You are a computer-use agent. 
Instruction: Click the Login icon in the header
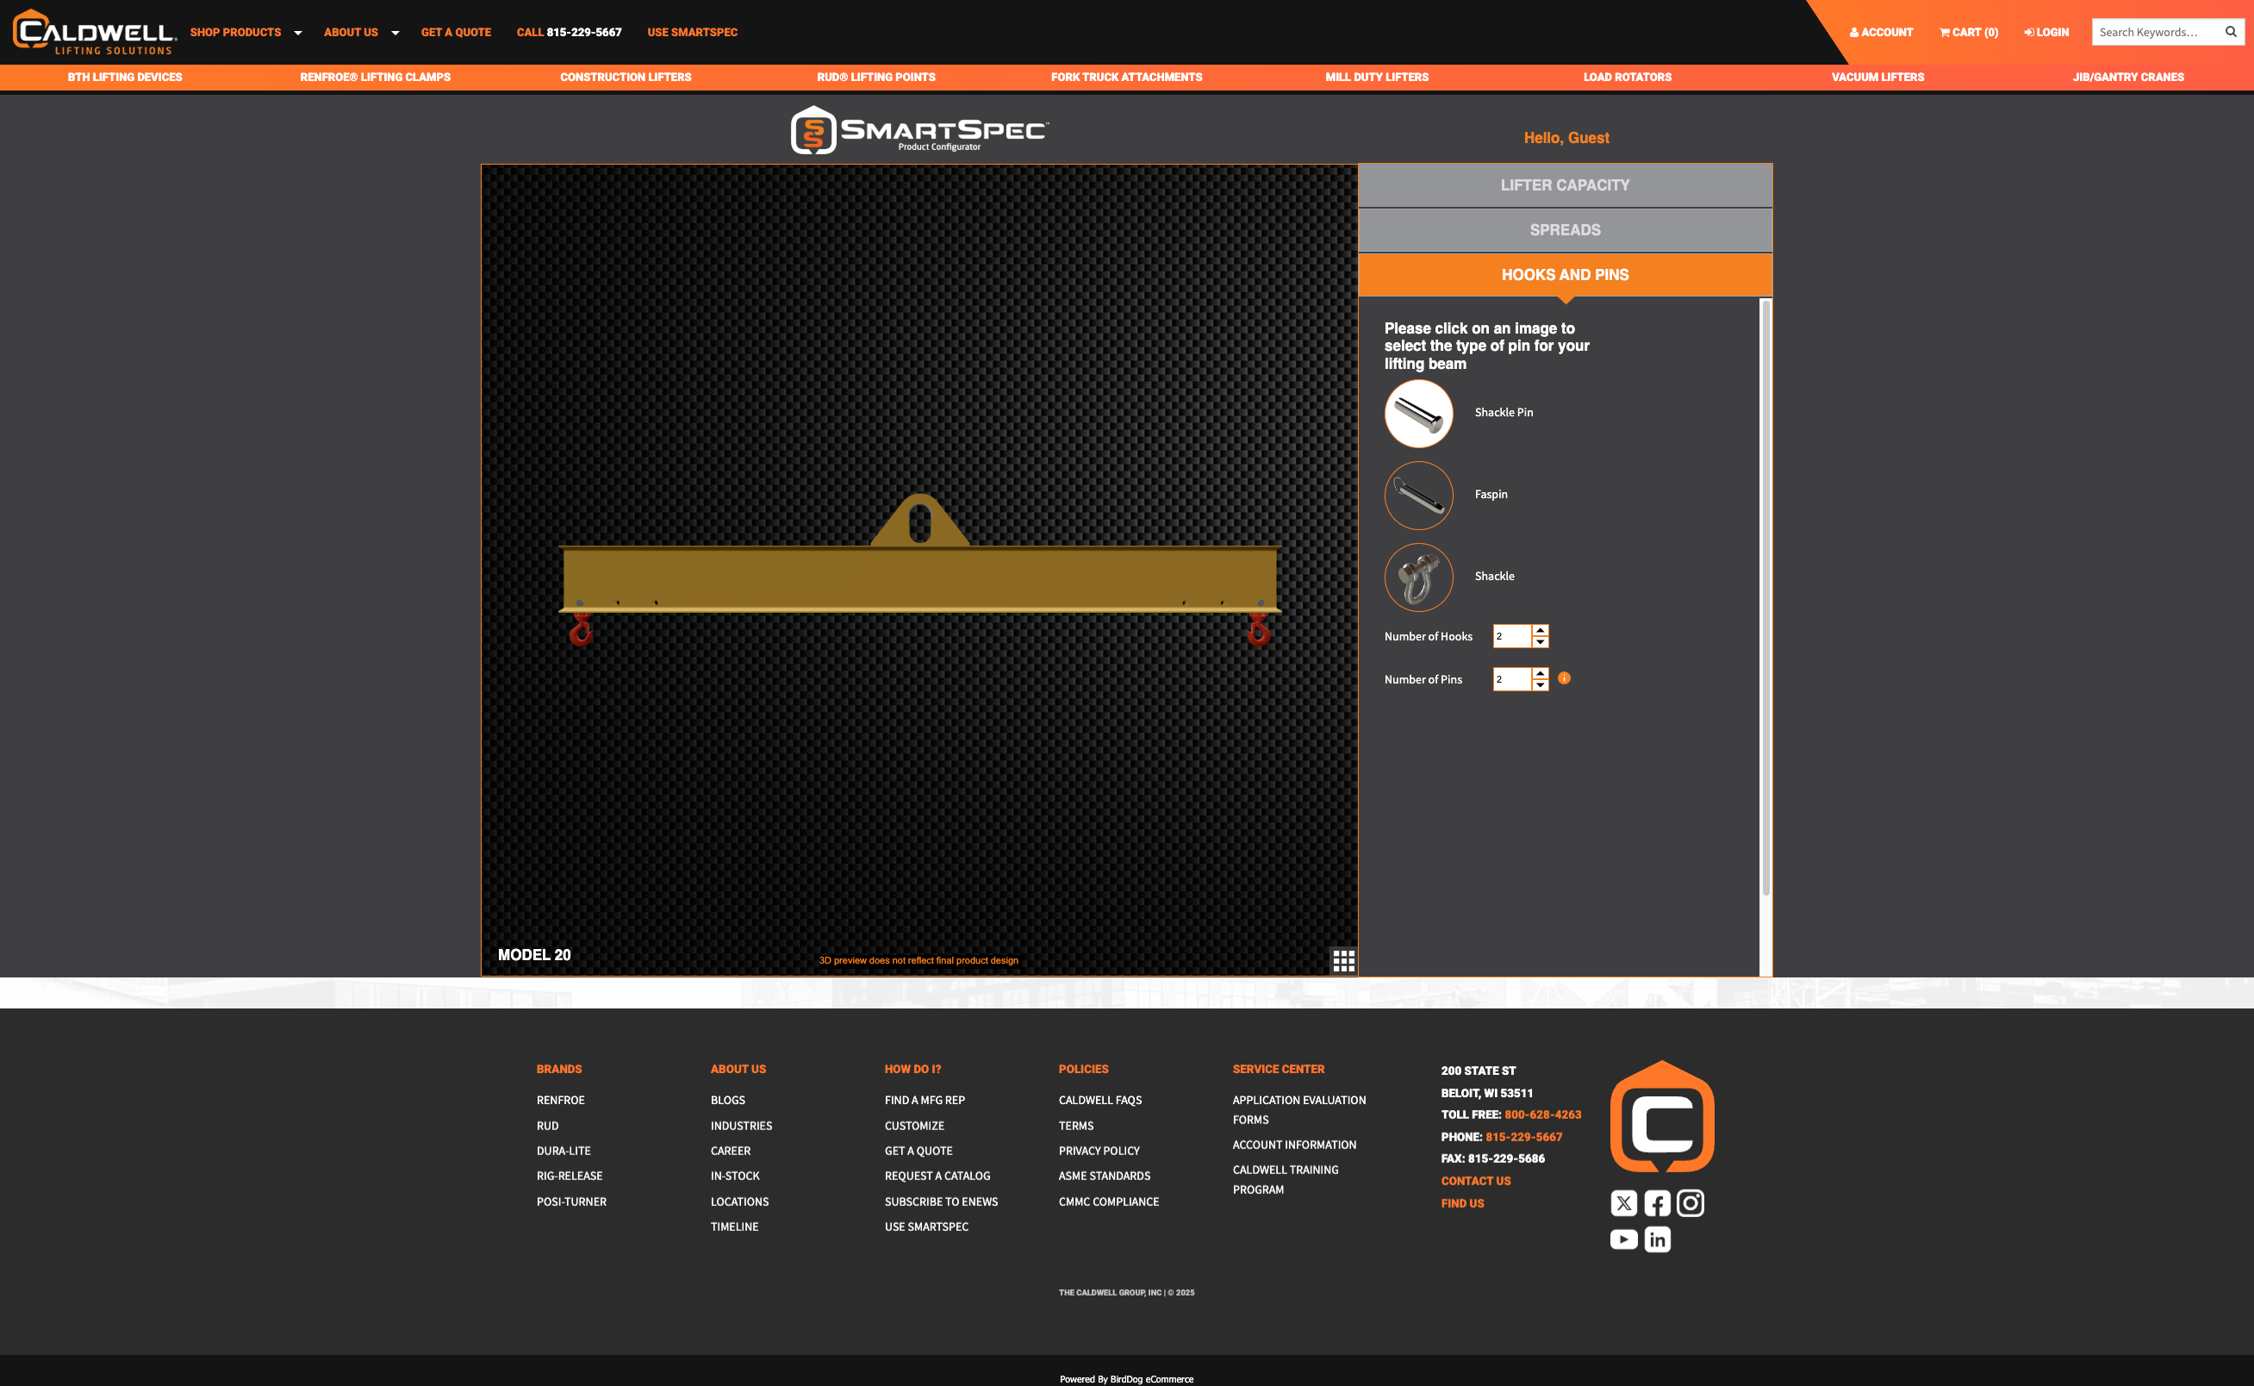pos(2029,31)
